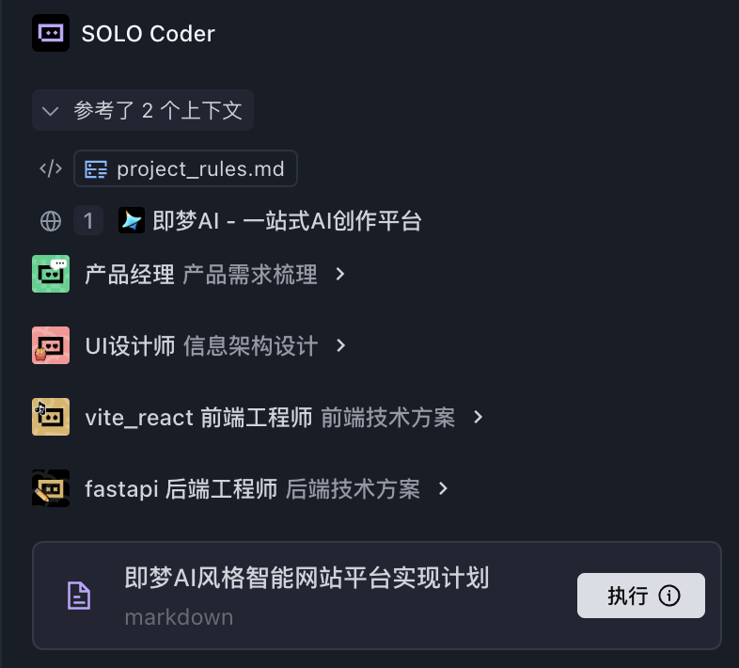Click the info icon on 执行 button

point(669,596)
